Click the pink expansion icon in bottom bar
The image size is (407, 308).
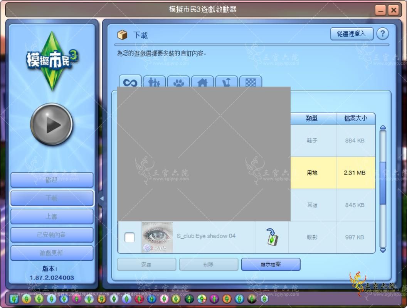click(164, 299)
